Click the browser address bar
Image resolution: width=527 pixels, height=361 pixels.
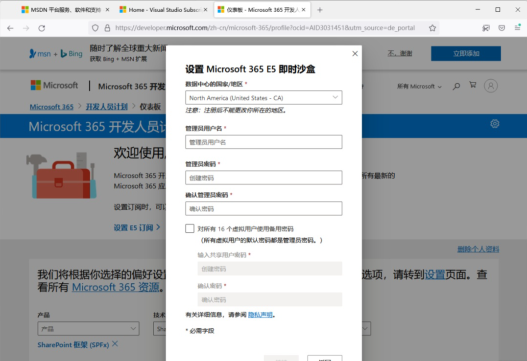coord(265,28)
